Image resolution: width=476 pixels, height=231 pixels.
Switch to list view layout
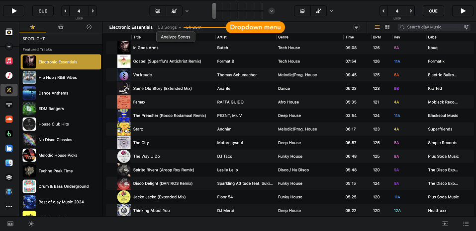[378, 27]
